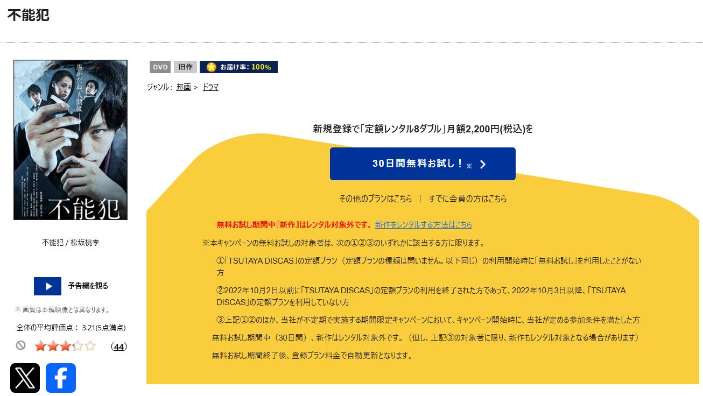Open すでに会員の方はこちら link
703x396 pixels.
coord(468,199)
